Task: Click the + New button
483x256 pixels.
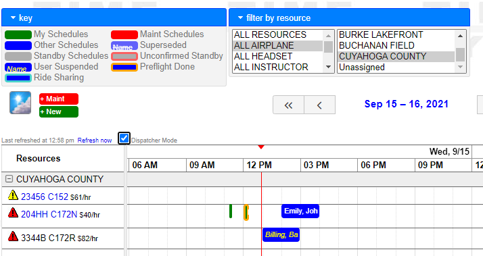Action: click(x=59, y=111)
